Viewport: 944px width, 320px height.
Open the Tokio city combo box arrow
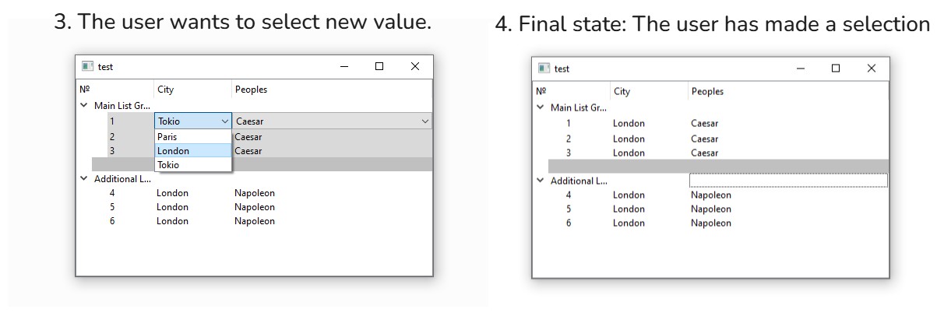click(x=225, y=121)
